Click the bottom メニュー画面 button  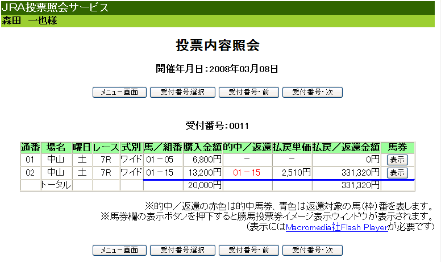click(119, 250)
